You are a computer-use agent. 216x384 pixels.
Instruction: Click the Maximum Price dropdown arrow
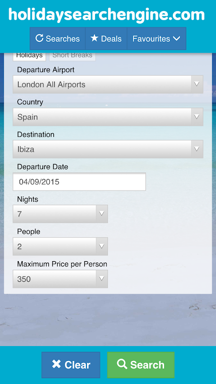[x=102, y=279]
